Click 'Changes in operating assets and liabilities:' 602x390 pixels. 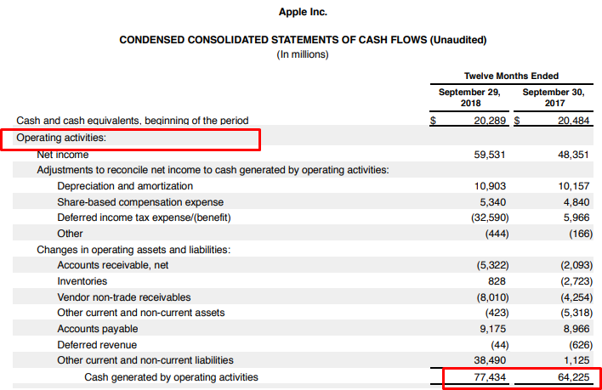[x=133, y=250]
